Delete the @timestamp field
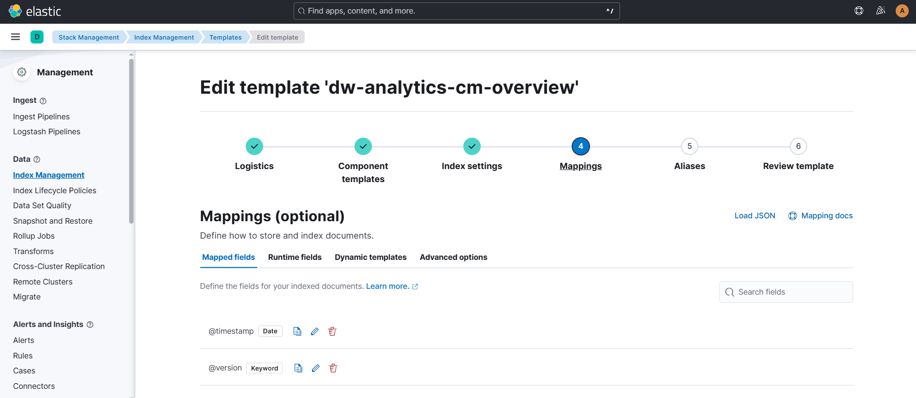916x398 pixels. (x=332, y=331)
